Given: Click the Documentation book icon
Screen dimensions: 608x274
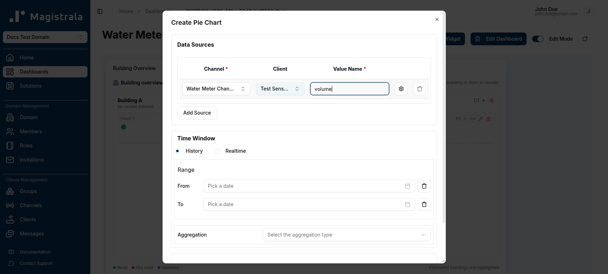Looking at the screenshot, I should click(11, 252).
